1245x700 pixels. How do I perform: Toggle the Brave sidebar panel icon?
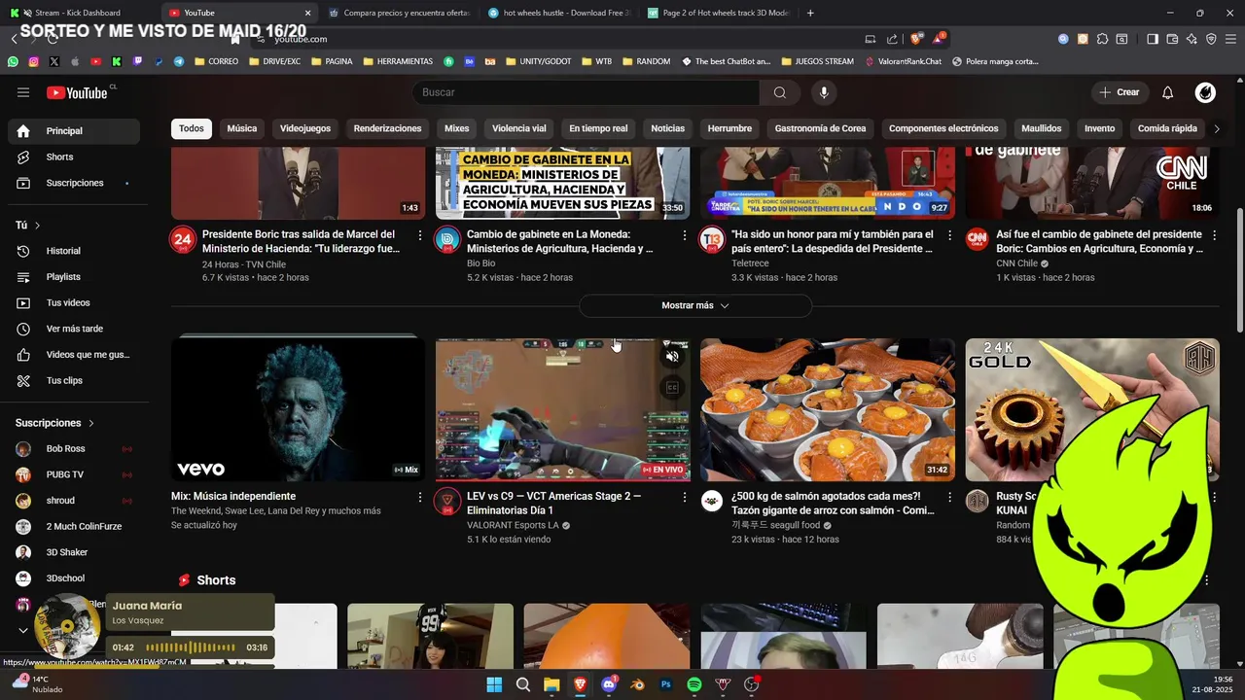1152,39
